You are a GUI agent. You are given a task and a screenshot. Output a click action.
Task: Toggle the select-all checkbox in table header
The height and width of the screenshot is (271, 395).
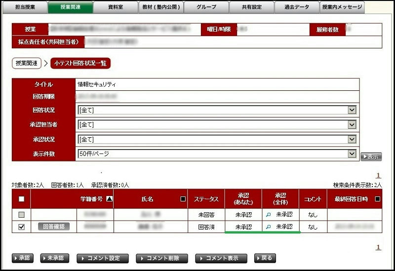point(21,199)
